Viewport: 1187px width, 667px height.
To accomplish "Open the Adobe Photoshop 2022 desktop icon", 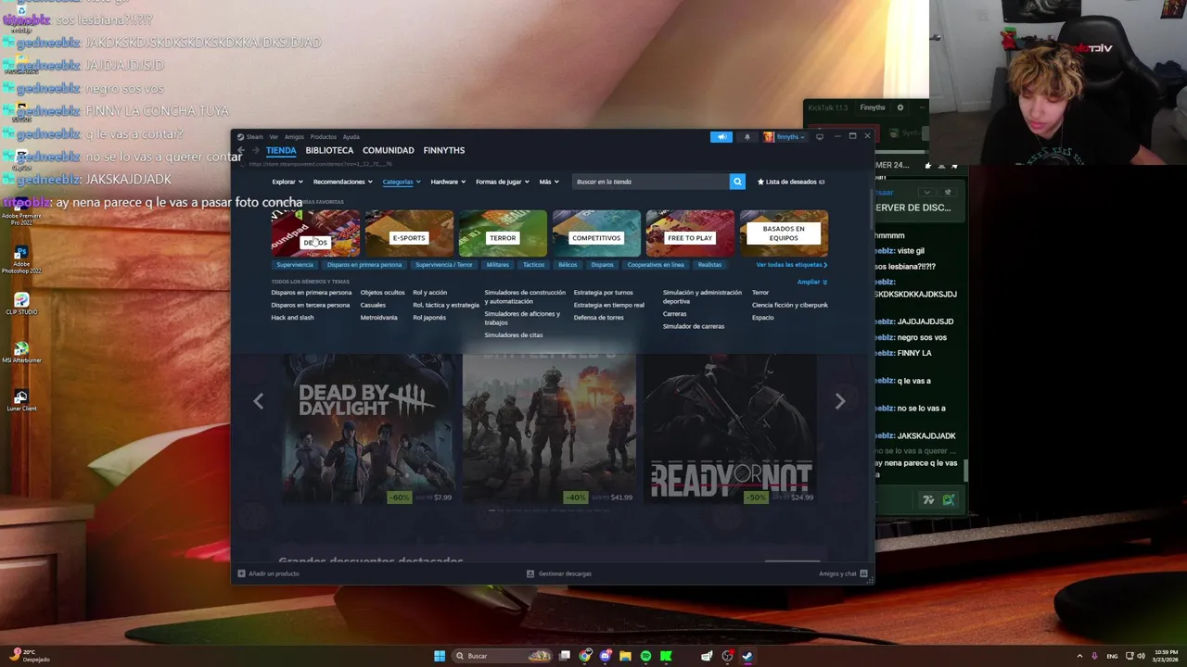I will [x=21, y=259].
